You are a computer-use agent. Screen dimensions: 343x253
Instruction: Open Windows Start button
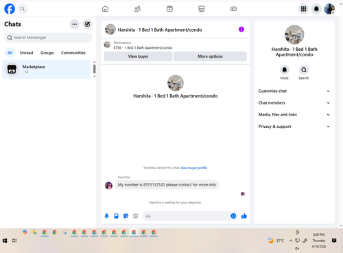[x=5, y=241]
